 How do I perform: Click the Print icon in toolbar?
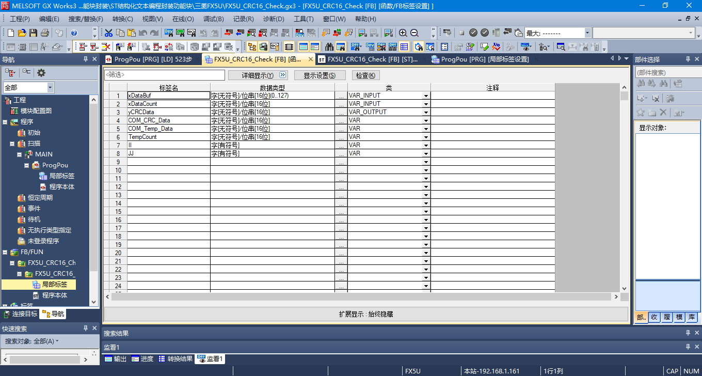pos(44,33)
